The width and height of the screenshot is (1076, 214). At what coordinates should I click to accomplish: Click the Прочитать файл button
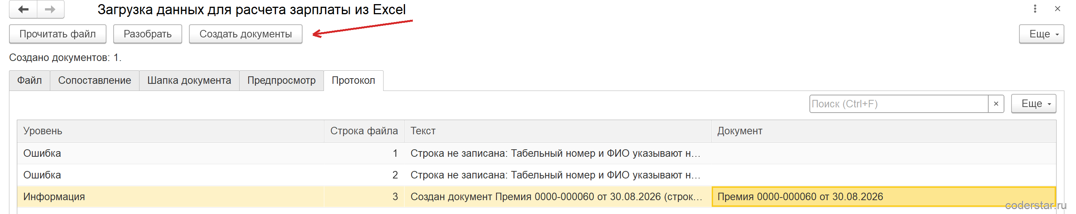click(58, 34)
